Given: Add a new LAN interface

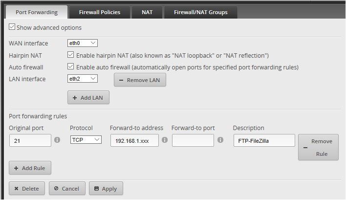Looking at the screenshot, I should tap(88, 97).
